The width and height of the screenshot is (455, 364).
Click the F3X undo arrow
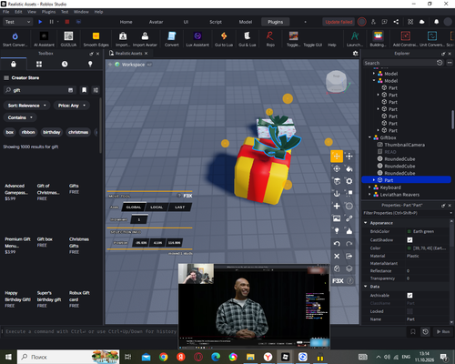[x=337, y=244]
